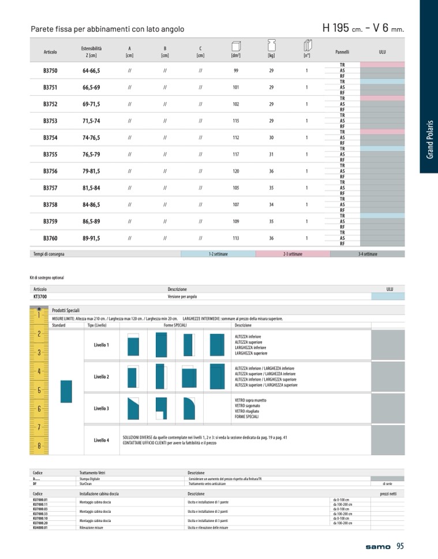Viewport: 438px width, 559px height.
Task: Click the fourth shape icon in Livello 2
Action: click(x=217, y=377)
